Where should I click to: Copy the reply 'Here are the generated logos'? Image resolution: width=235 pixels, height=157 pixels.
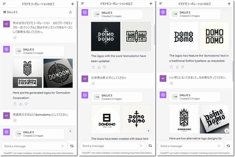(15, 104)
